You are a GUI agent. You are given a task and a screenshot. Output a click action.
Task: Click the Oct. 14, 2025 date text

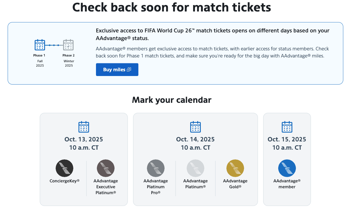[x=195, y=139]
